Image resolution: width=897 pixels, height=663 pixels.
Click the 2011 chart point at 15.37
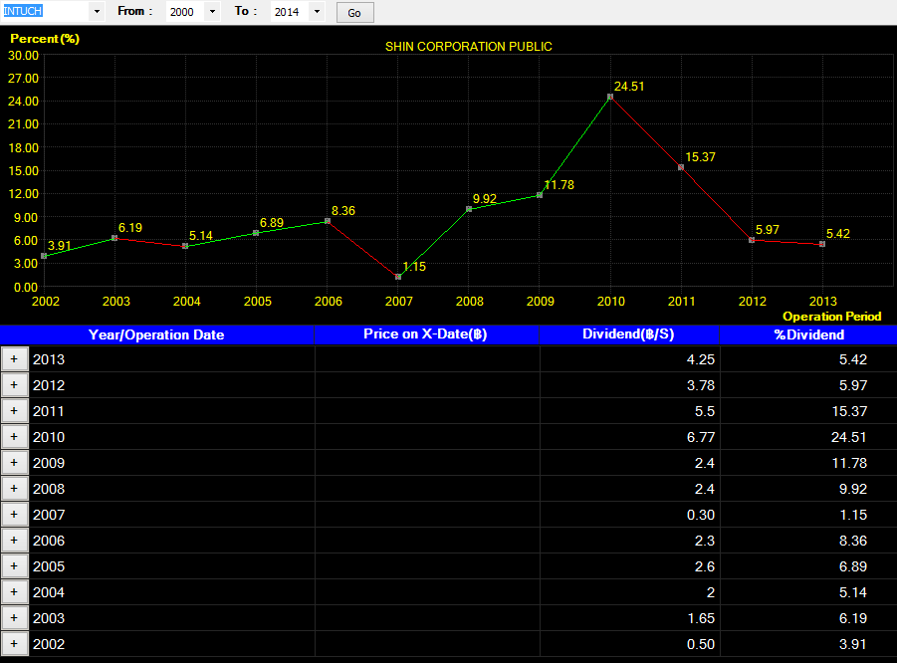click(x=681, y=167)
